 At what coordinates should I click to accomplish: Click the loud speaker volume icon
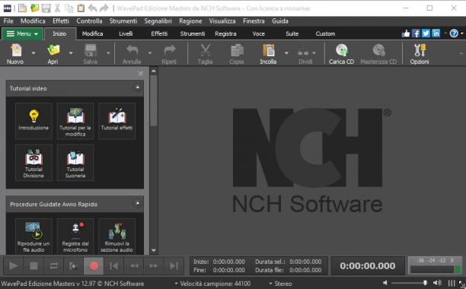tap(437, 283)
